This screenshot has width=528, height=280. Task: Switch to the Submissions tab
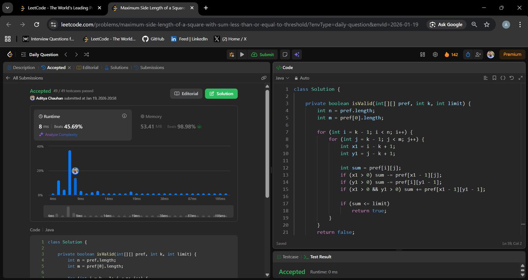(149, 67)
